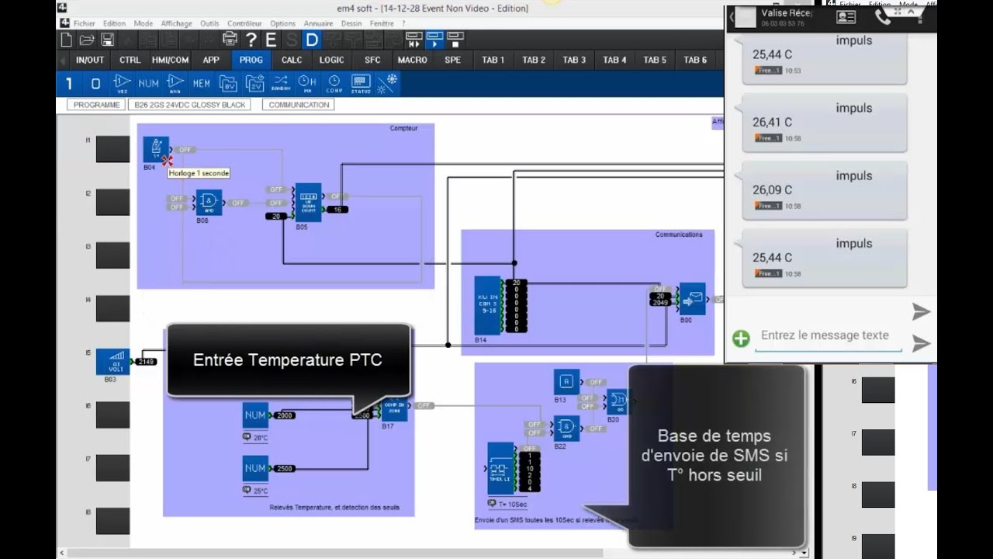The image size is (993, 559).
Task: Select the B14 XLI IN COM block
Action: [488, 305]
